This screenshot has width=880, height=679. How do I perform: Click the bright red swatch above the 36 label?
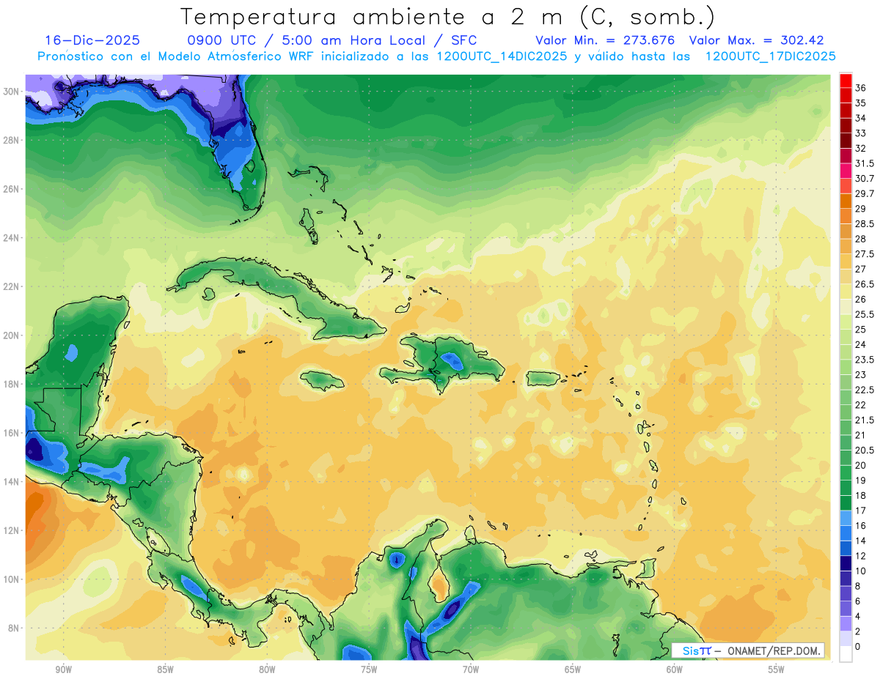(846, 81)
